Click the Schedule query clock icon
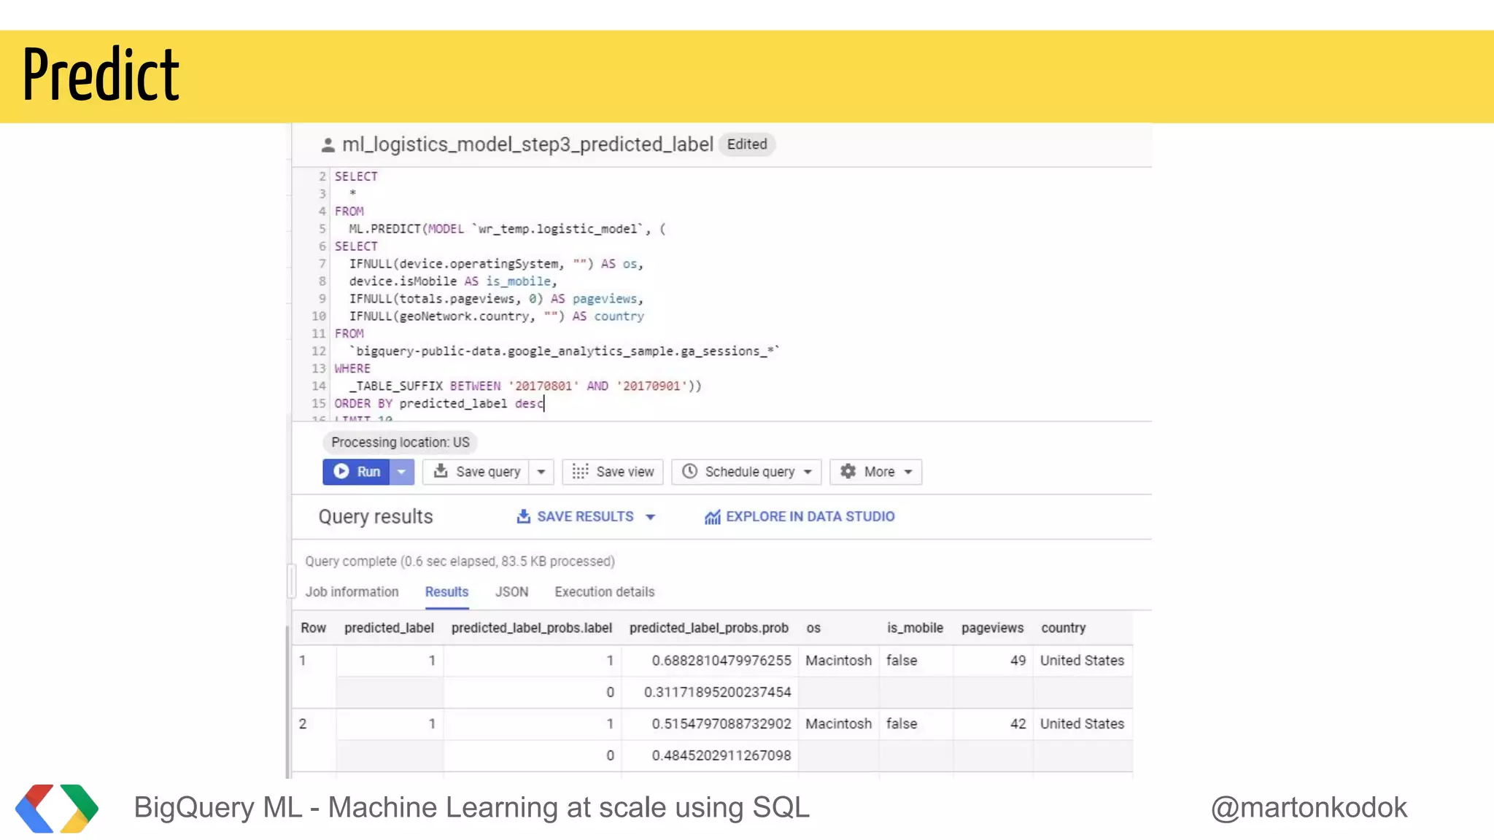The image size is (1494, 840). (689, 471)
